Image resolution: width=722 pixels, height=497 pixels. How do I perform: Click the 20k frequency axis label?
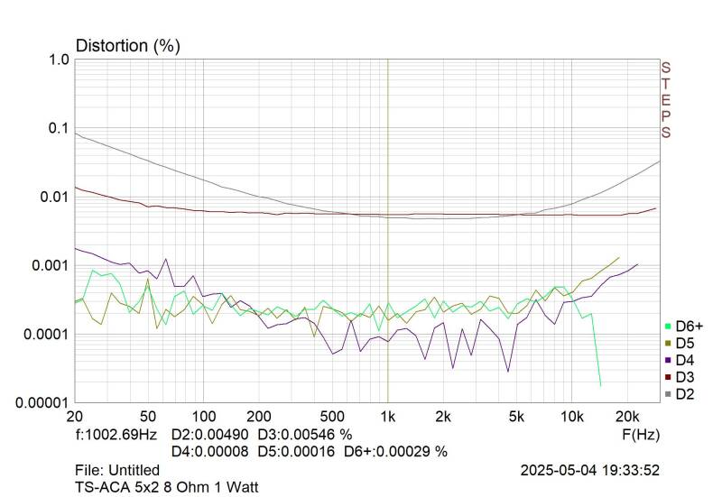coord(627,417)
